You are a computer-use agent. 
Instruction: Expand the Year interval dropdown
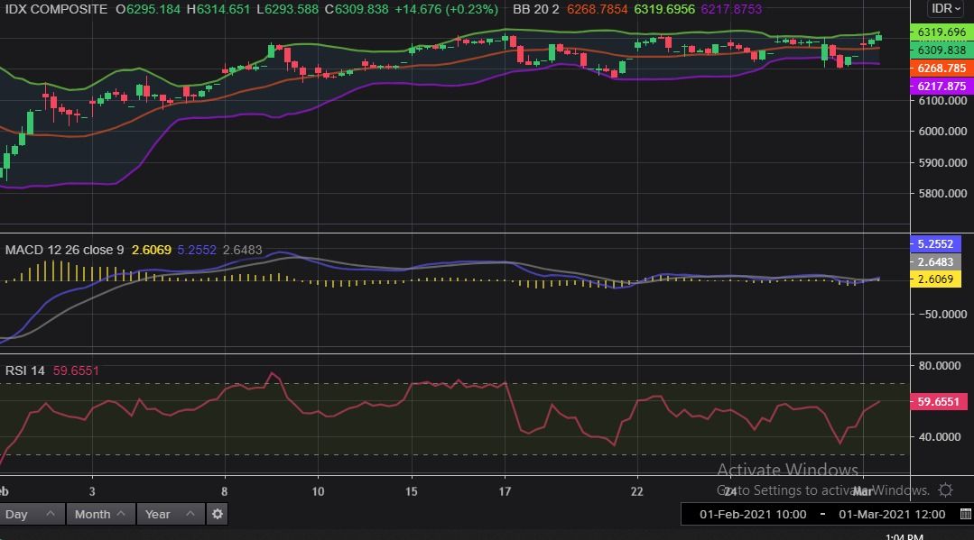tap(171, 514)
